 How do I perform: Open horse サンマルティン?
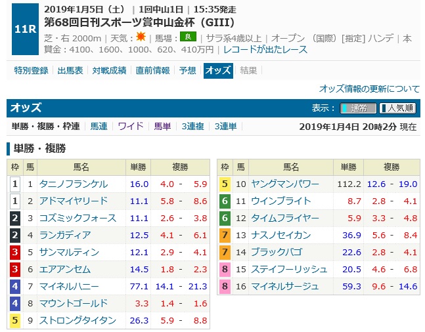(69, 253)
